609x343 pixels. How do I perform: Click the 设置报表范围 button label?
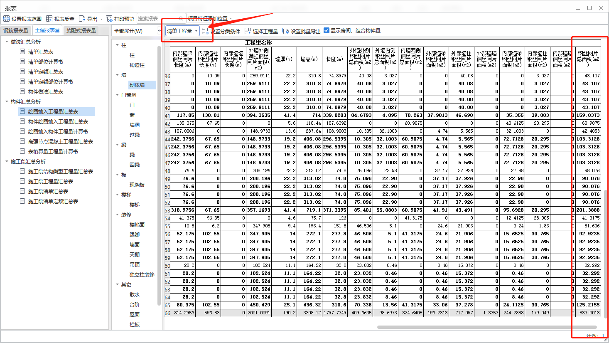(x=27, y=19)
